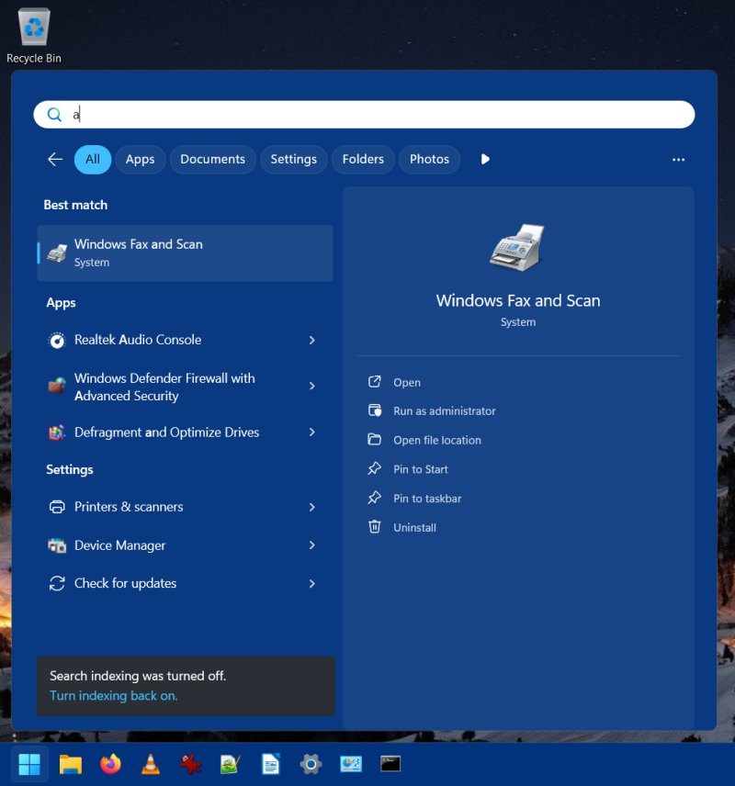Open the Check for updates setting
This screenshot has width=735, height=786.
coord(126,583)
